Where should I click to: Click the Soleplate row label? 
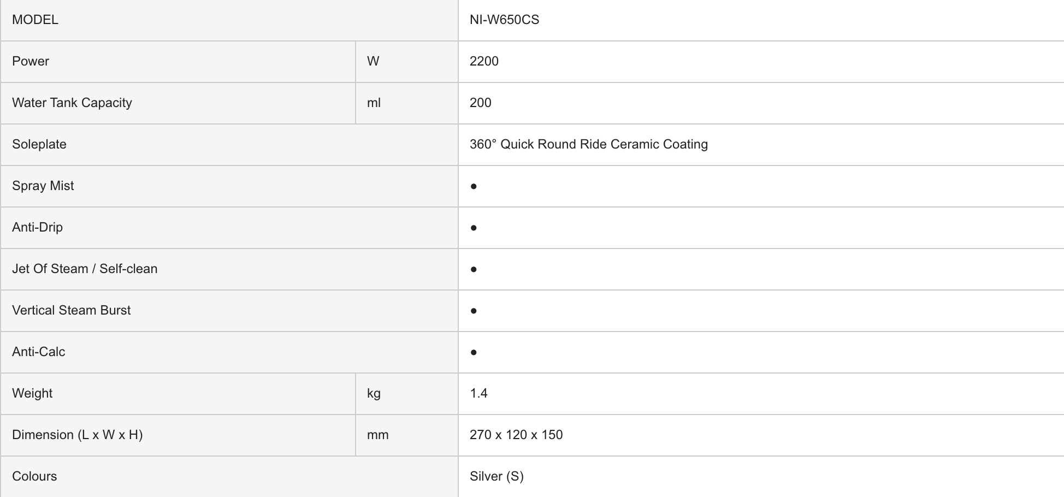pos(39,144)
